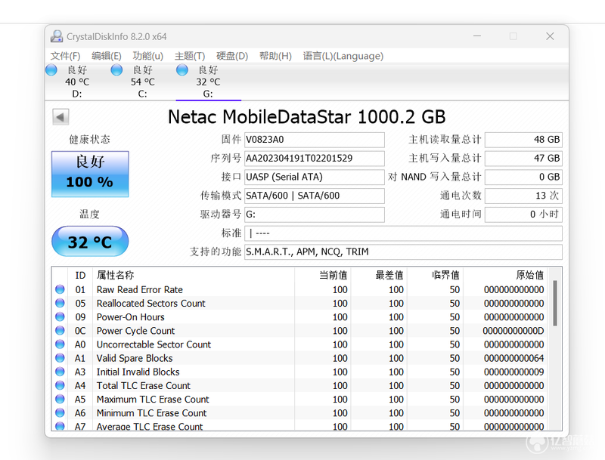Select the Uncorrectable Sector Count attribute name

pos(154,344)
